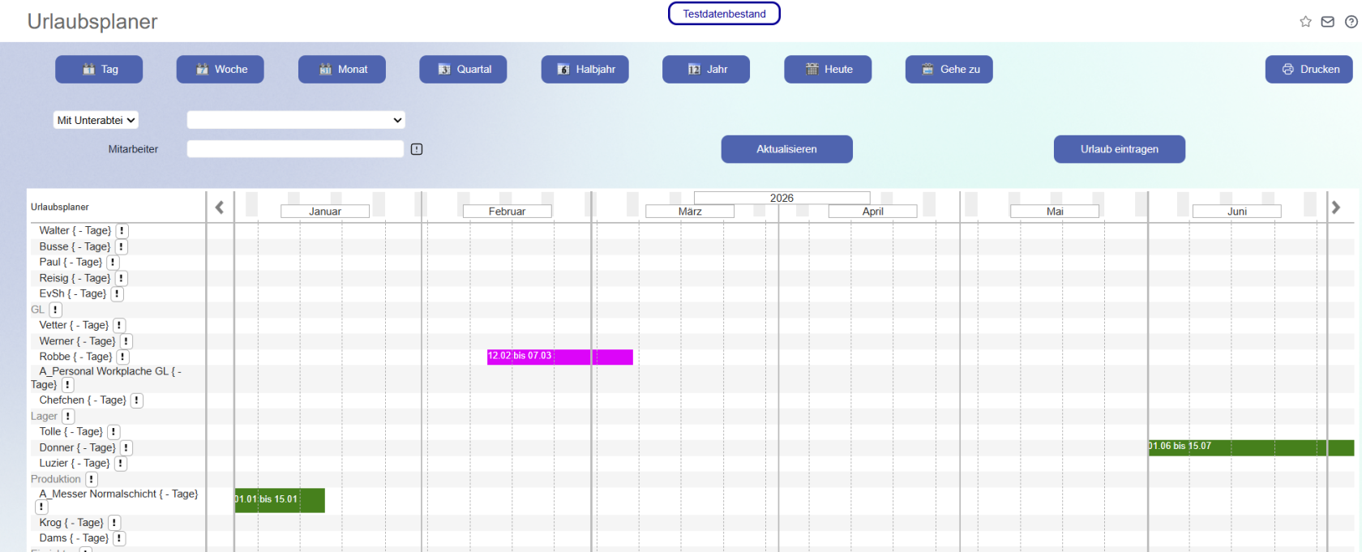Image resolution: width=1362 pixels, height=552 pixels.
Task: Click the Mitarbeiter input field
Action: 295,149
